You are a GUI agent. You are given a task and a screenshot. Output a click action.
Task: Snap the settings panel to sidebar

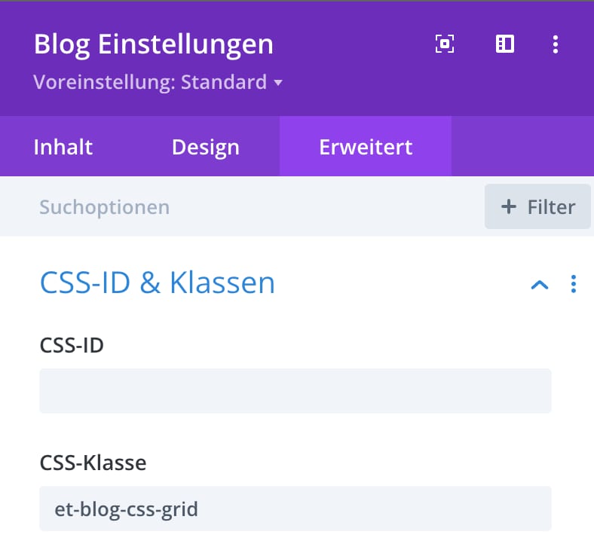coord(505,44)
